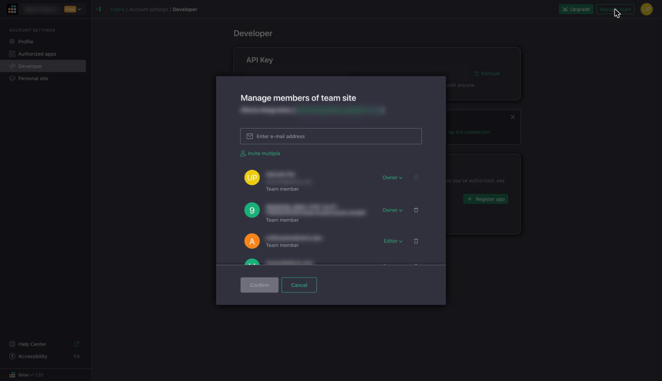Click the Authorized apps grid icon
The height and width of the screenshot is (381, 662).
tap(12, 54)
